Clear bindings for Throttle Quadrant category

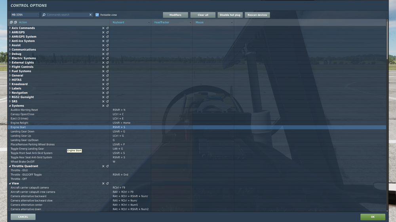(x=103, y=166)
